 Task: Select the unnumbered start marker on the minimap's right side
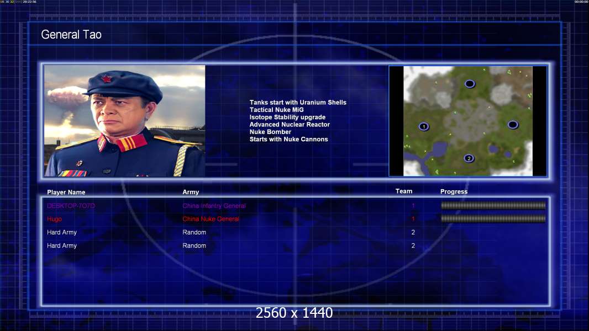513,125
